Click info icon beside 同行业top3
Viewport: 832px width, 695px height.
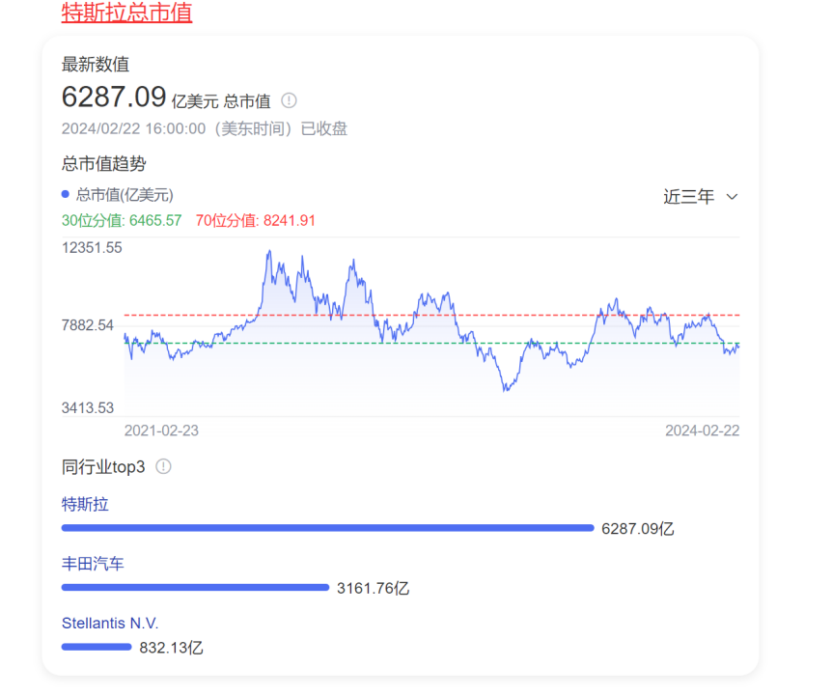[163, 466]
